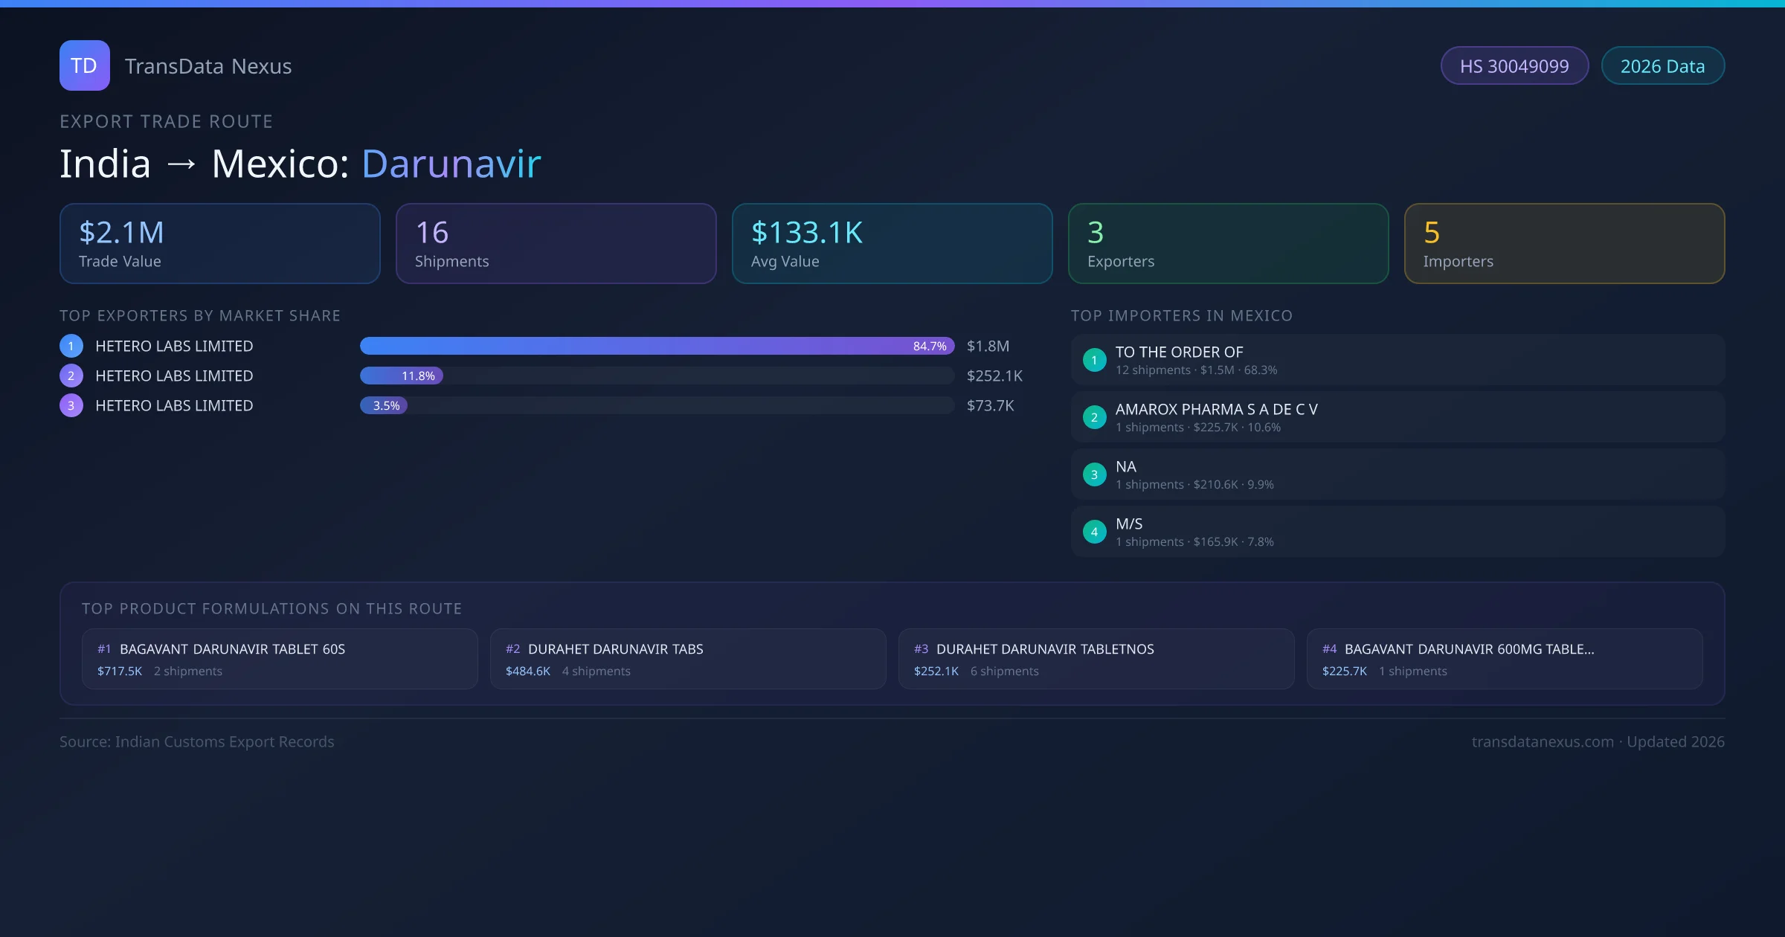Click green badge for M/S importer
The height and width of the screenshot is (937, 1785).
point(1094,532)
